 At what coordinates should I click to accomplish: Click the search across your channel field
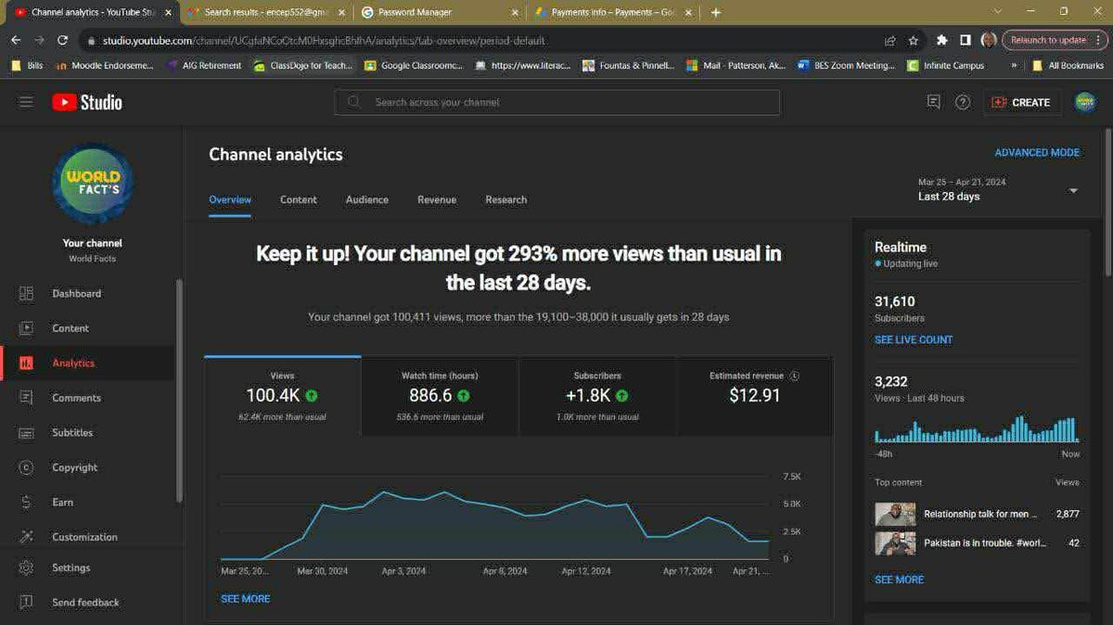point(556,102)
